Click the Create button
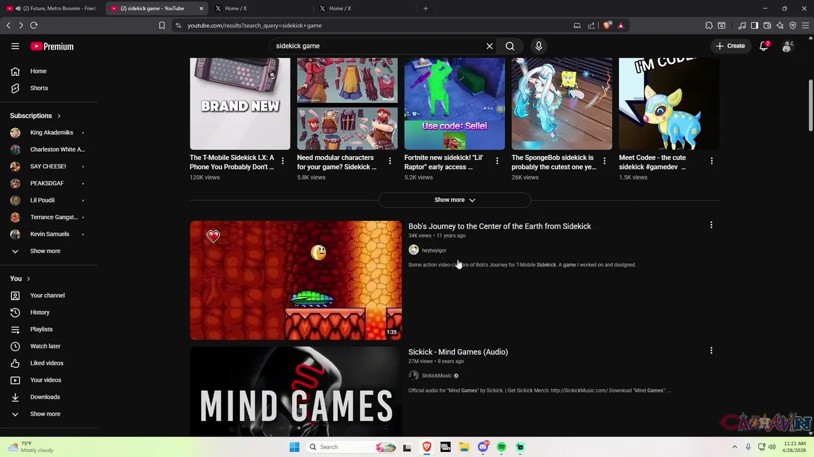 (730, 46)
